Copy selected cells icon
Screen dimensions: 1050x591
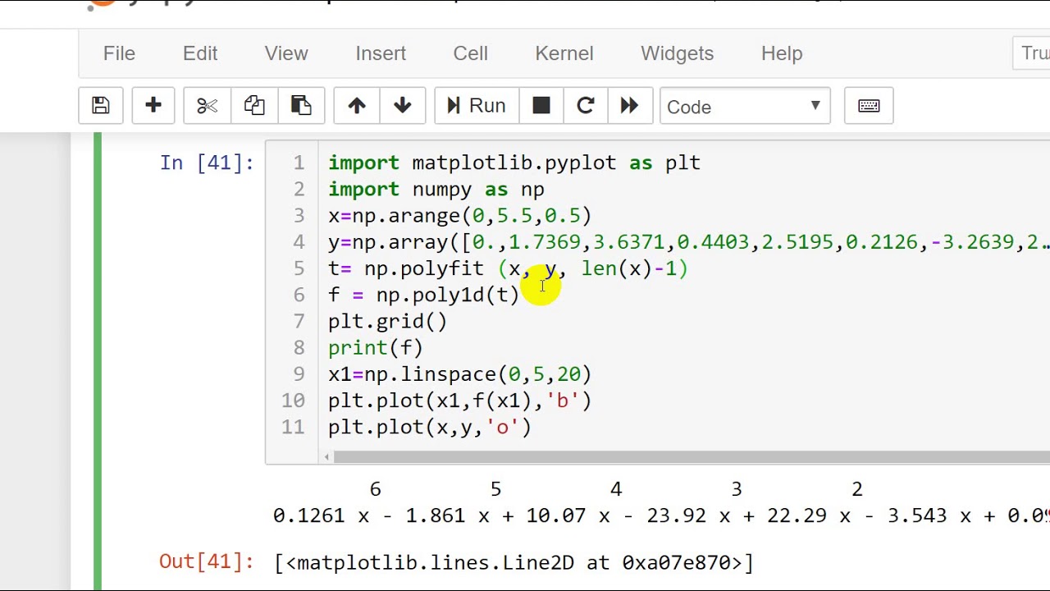254,106
